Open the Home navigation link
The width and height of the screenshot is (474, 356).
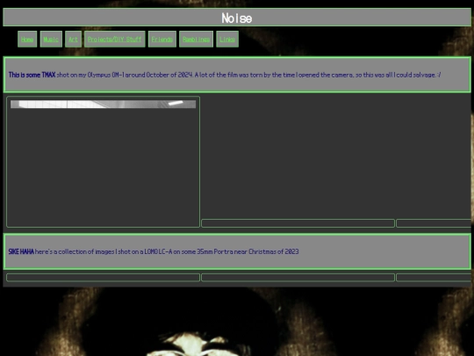tap(27, 40)
